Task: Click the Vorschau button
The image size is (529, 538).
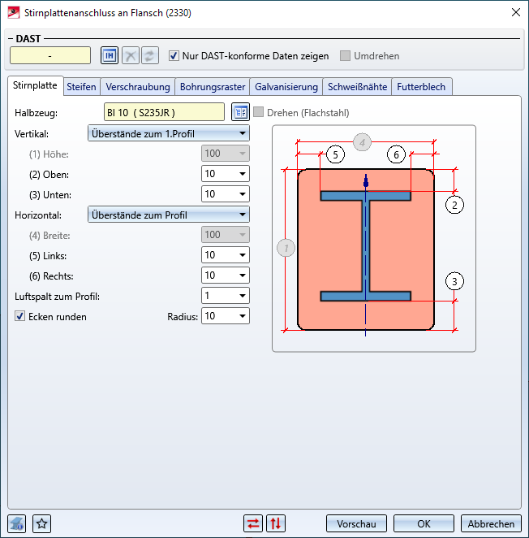Action: [356, 523]
